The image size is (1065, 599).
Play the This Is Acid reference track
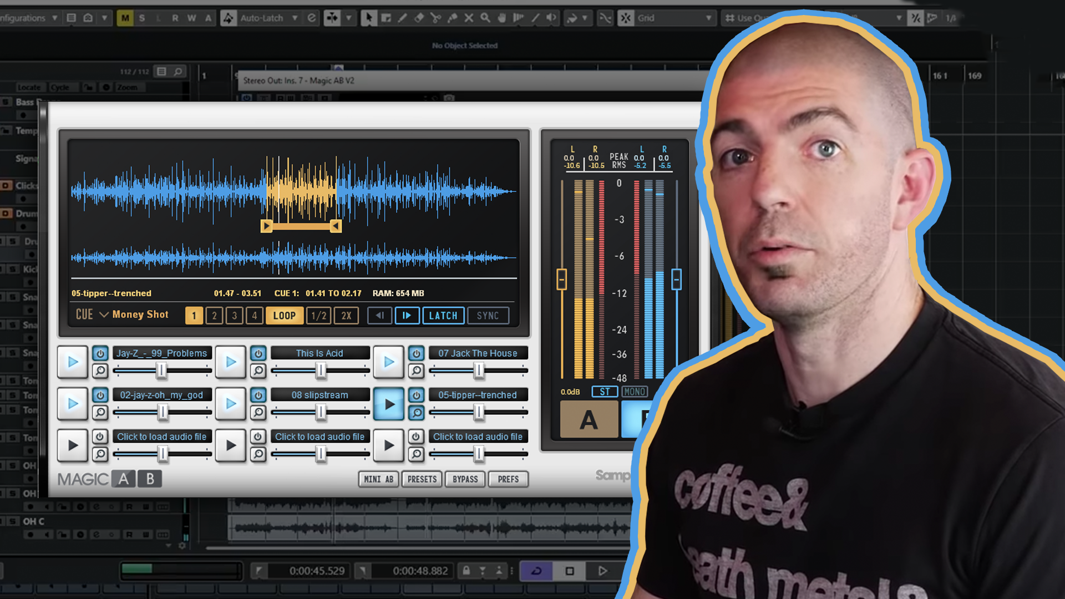click(231, 362)
